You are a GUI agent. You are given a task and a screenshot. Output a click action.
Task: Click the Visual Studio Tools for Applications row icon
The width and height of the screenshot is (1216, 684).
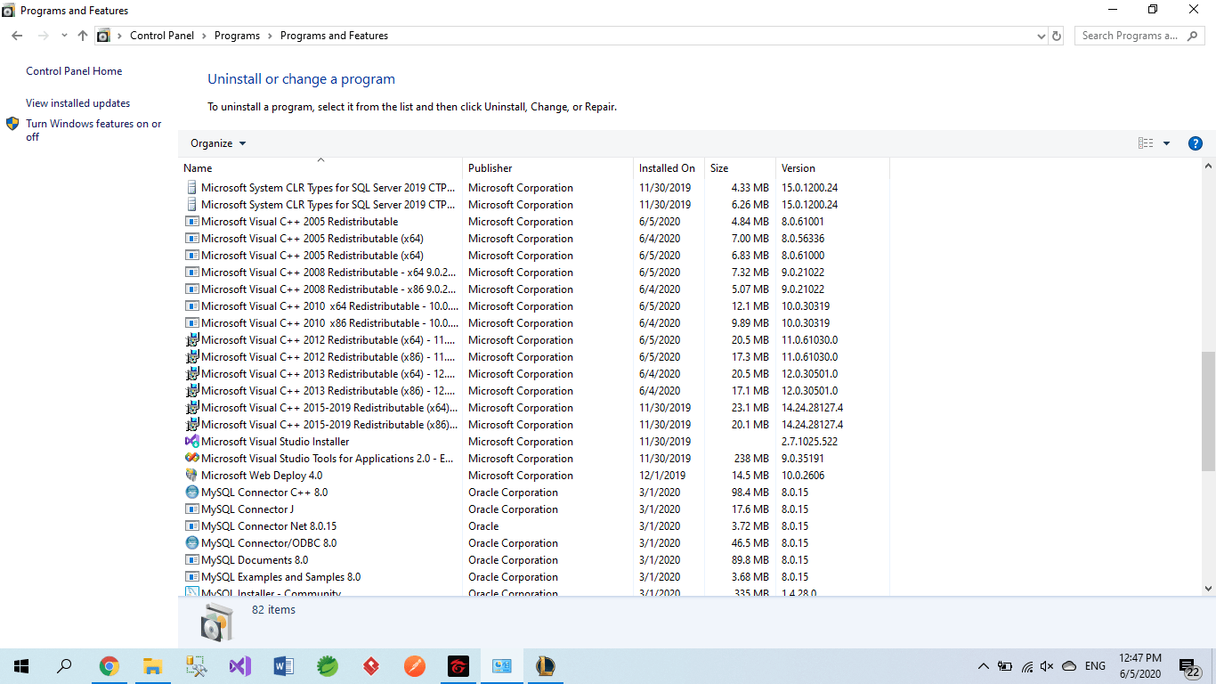191,459
